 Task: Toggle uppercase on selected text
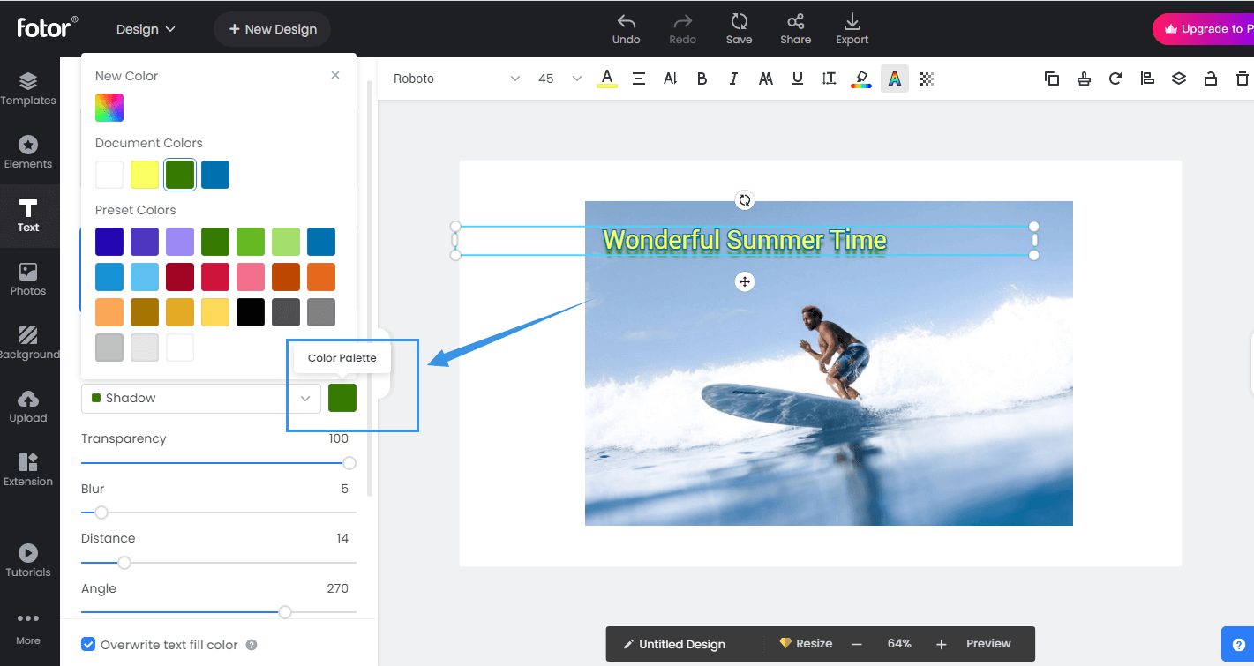click(765, 79)
